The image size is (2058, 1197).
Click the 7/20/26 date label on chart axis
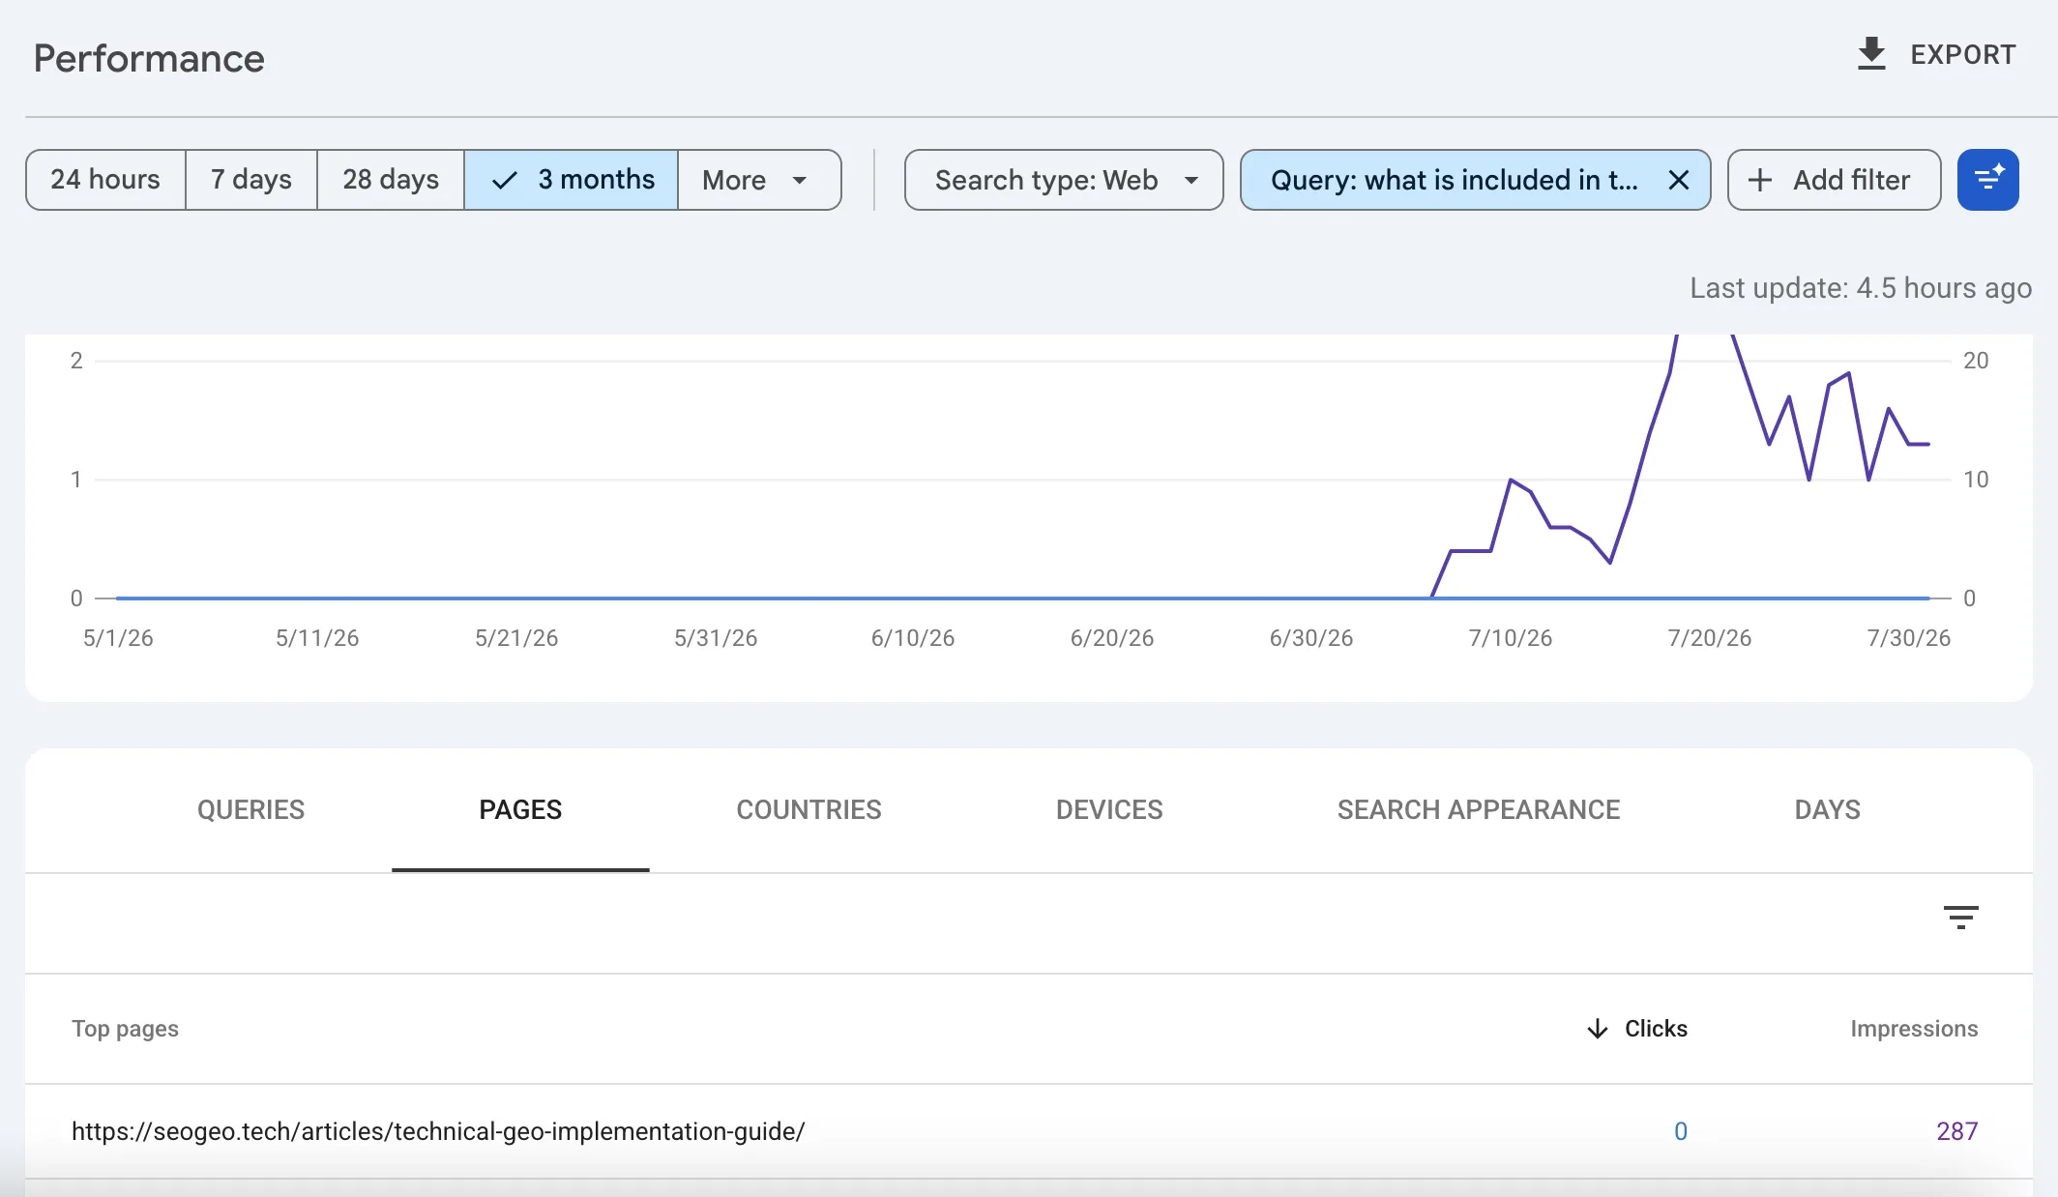(x=1709, y=638)
